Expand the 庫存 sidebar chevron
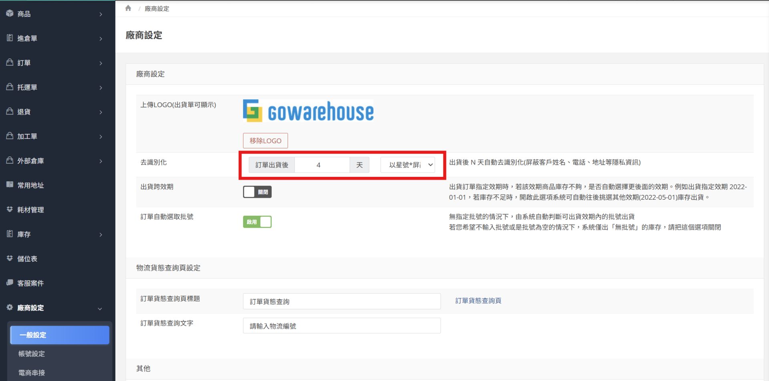 tap(101, 235)
